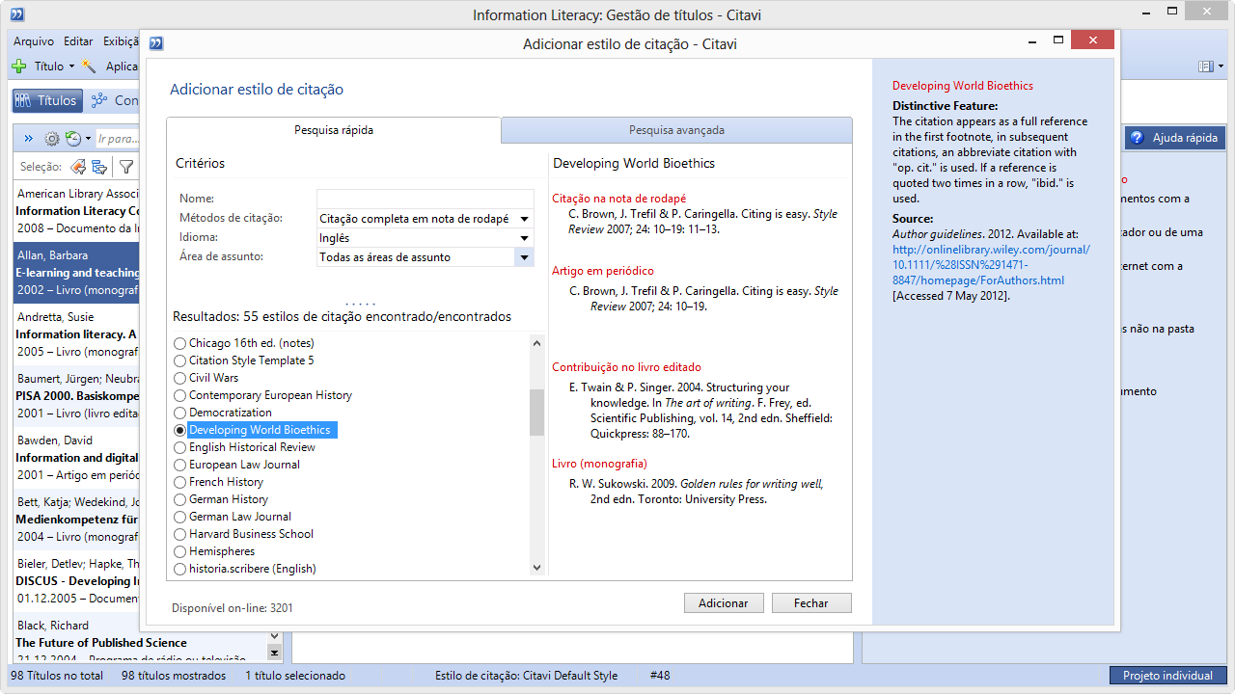The image size is (1235, 694).
Task: Click the keyword tag filter icon
Action: click(x=78, y=167)
